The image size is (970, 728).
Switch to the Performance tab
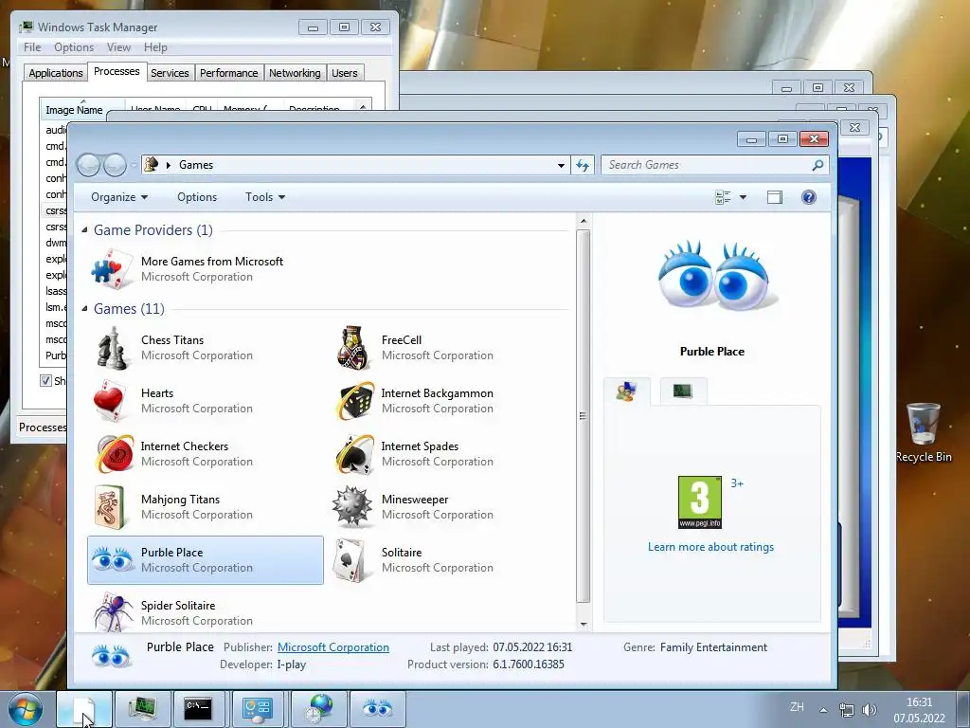click(x=229, y=73)
